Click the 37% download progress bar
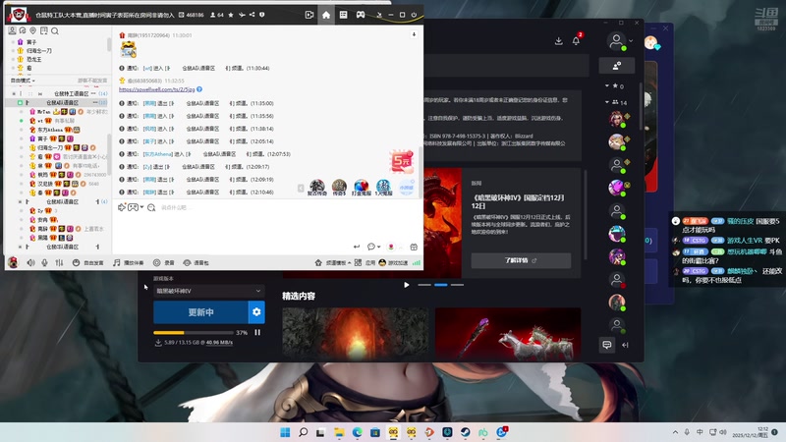786x442 pixels. 193,332
